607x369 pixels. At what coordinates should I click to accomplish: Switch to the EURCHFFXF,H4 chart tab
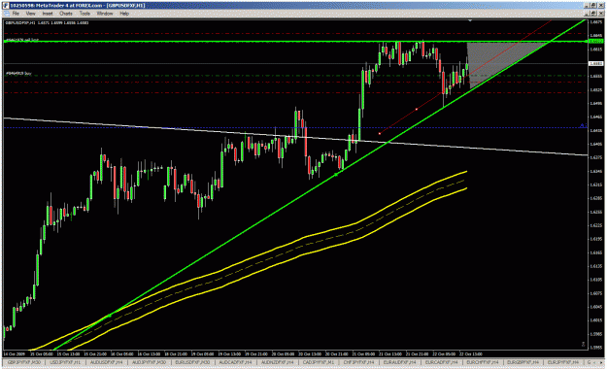tap(483, 362)
